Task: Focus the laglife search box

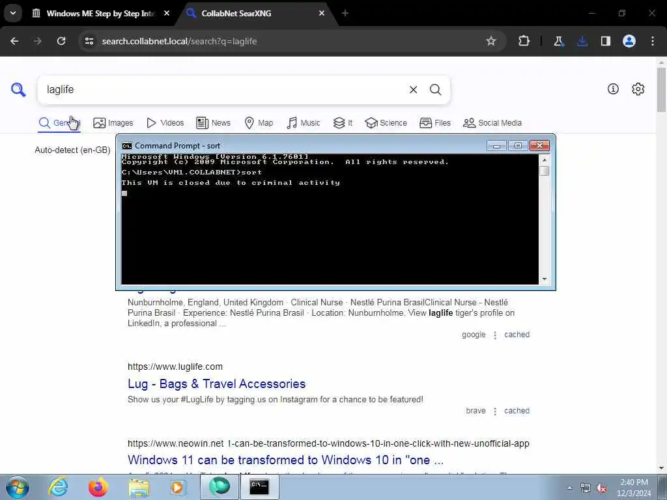Action: pos(221,90)
